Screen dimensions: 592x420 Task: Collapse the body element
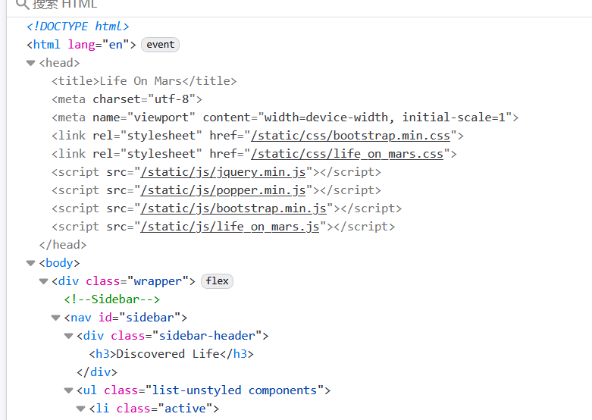pyautogui.click(x=30, y=263)
